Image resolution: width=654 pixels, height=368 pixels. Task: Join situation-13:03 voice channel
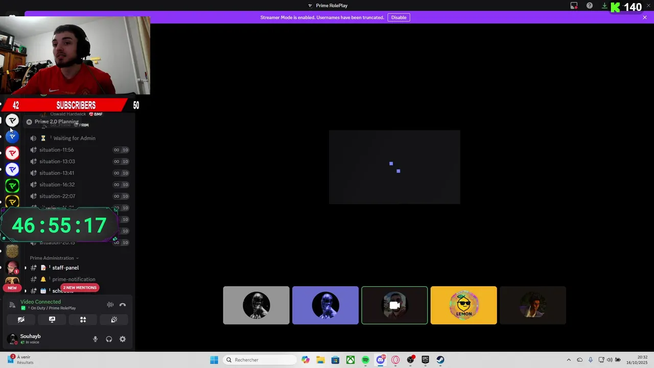(80, 162)
